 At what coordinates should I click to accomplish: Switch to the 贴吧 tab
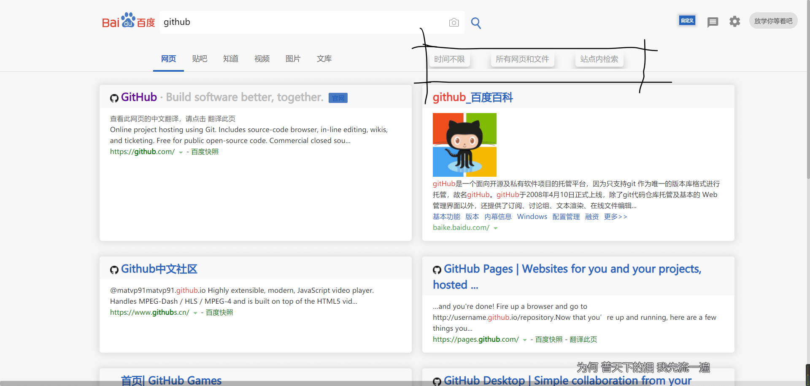(x=200, y=59)
